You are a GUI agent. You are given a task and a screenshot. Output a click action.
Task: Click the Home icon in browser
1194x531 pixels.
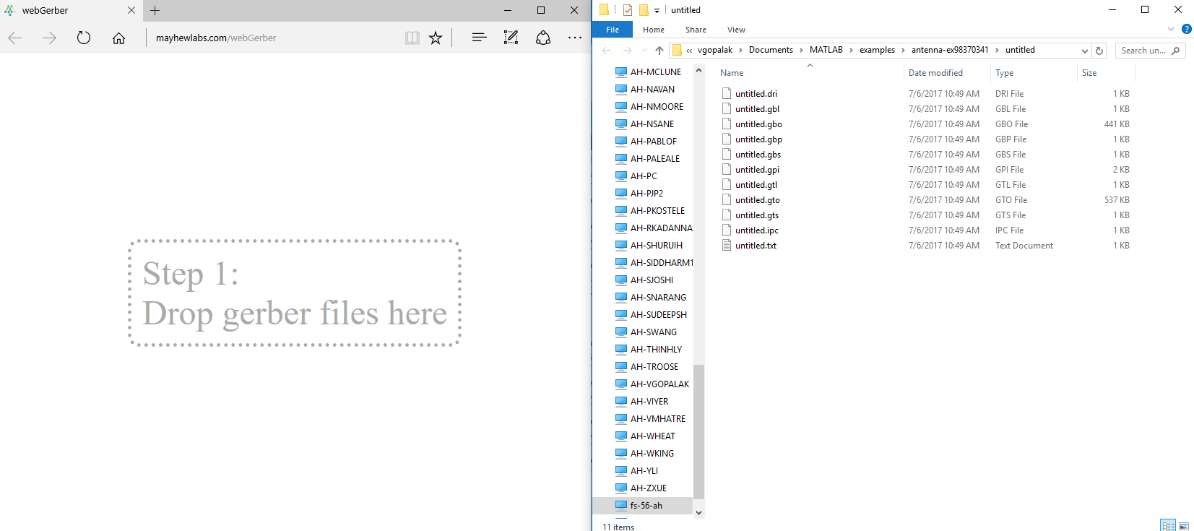point(118,38)
